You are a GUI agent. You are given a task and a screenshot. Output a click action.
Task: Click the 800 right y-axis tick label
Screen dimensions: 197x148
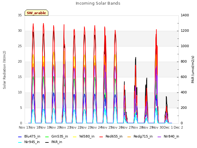[x=184, y=62]
